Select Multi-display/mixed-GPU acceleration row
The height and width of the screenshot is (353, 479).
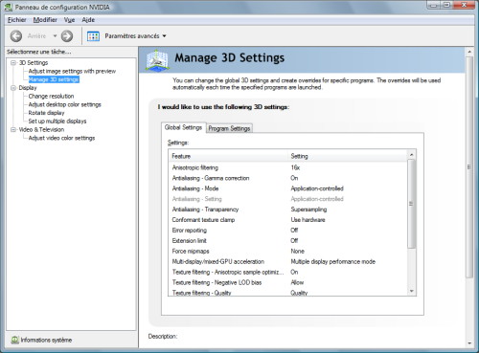(288, 262)
